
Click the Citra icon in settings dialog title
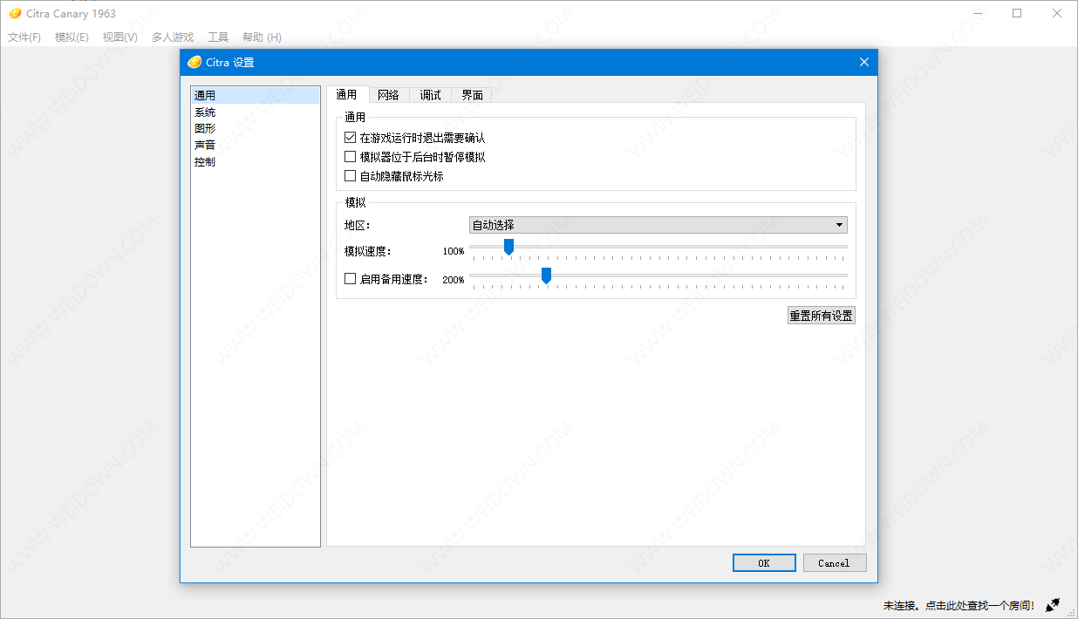pos(194,62)
